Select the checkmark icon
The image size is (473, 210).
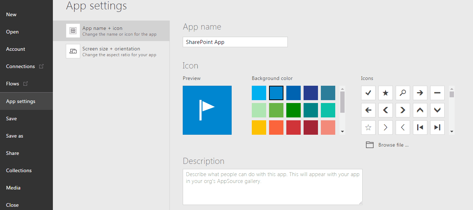(368, 93)
